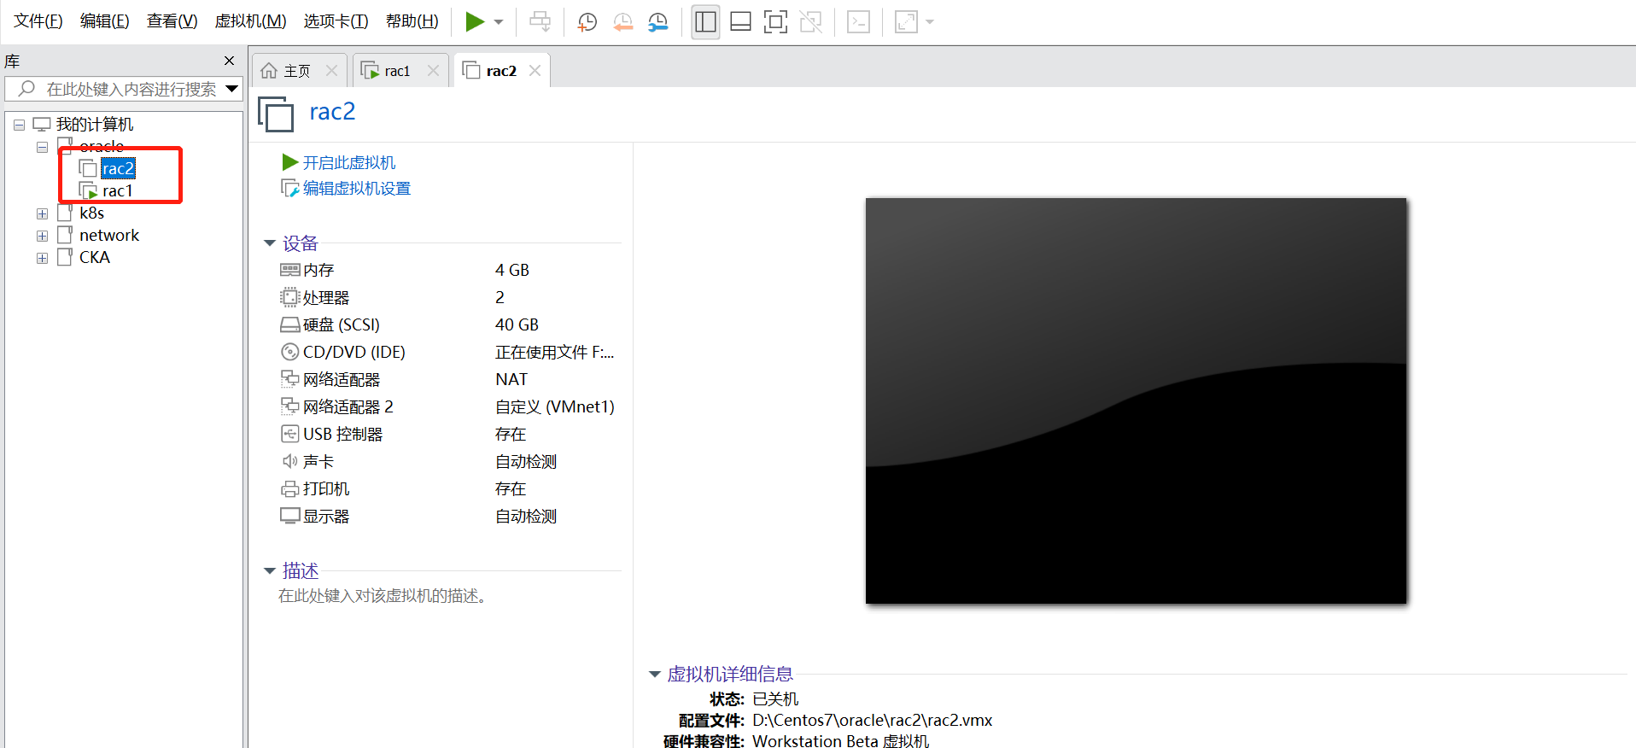Expand the network folder node
Screen dimensions: 1636x748
pos(42,236)
